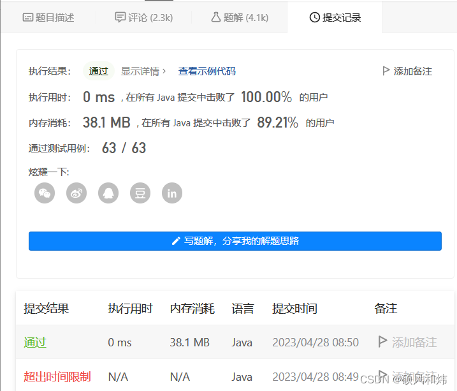The height and width of the screenshot is (391, 457).
Task: Click 38.1 MB cell in table
Action: click(190, 343)
